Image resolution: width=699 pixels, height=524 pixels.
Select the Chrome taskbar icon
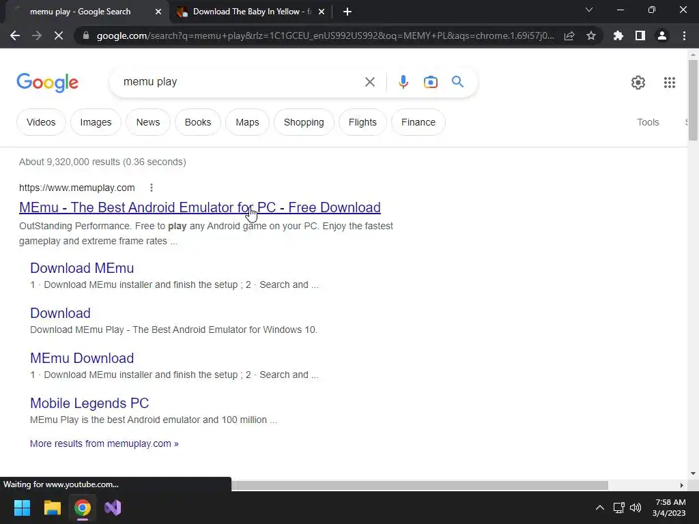83,508
